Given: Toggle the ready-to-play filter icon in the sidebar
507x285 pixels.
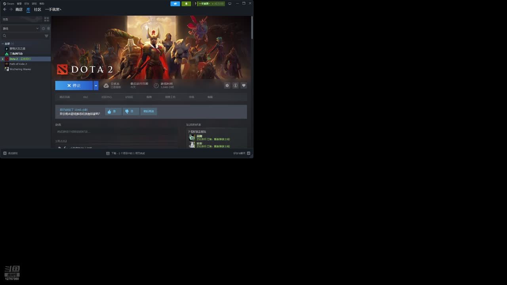Looking at the screenshot, I should click(49, 28).
